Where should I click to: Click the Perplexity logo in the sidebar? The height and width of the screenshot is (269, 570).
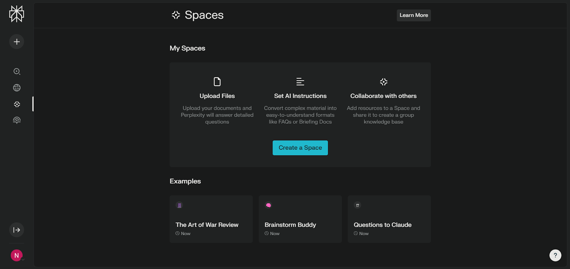[x=17, y=14]
